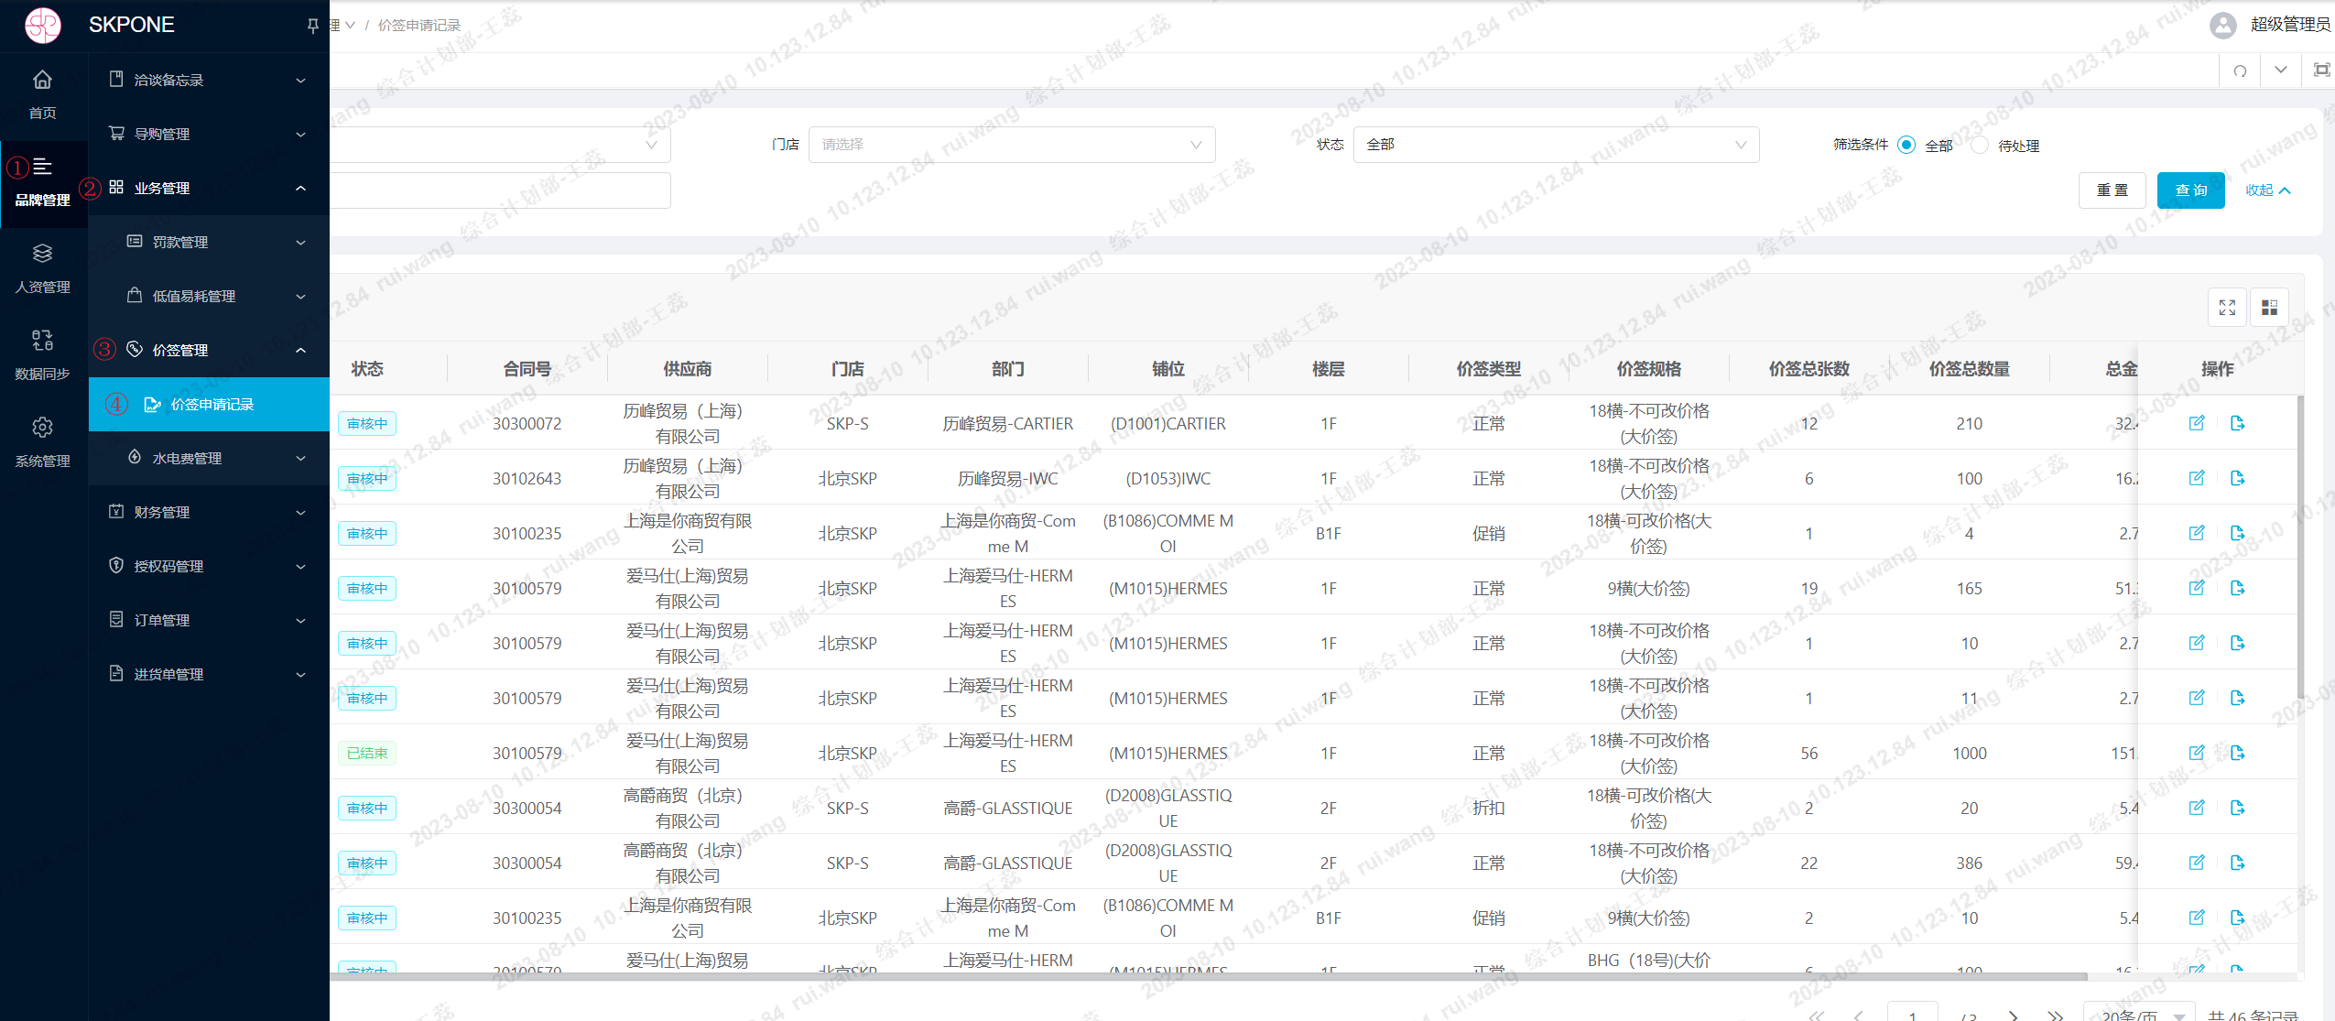Click the 价签申请记录 breadcrumb
The height and width of the screenshot is (1021, 2335).
click(418, 26)
